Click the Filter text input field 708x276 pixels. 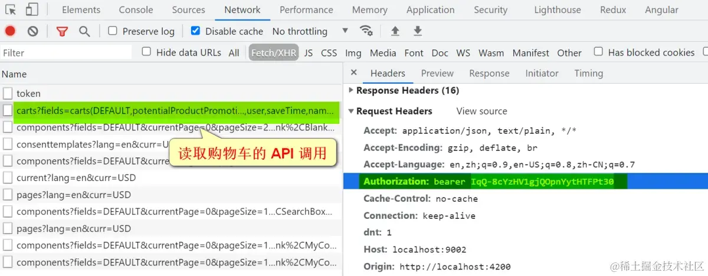coord(66,52)
